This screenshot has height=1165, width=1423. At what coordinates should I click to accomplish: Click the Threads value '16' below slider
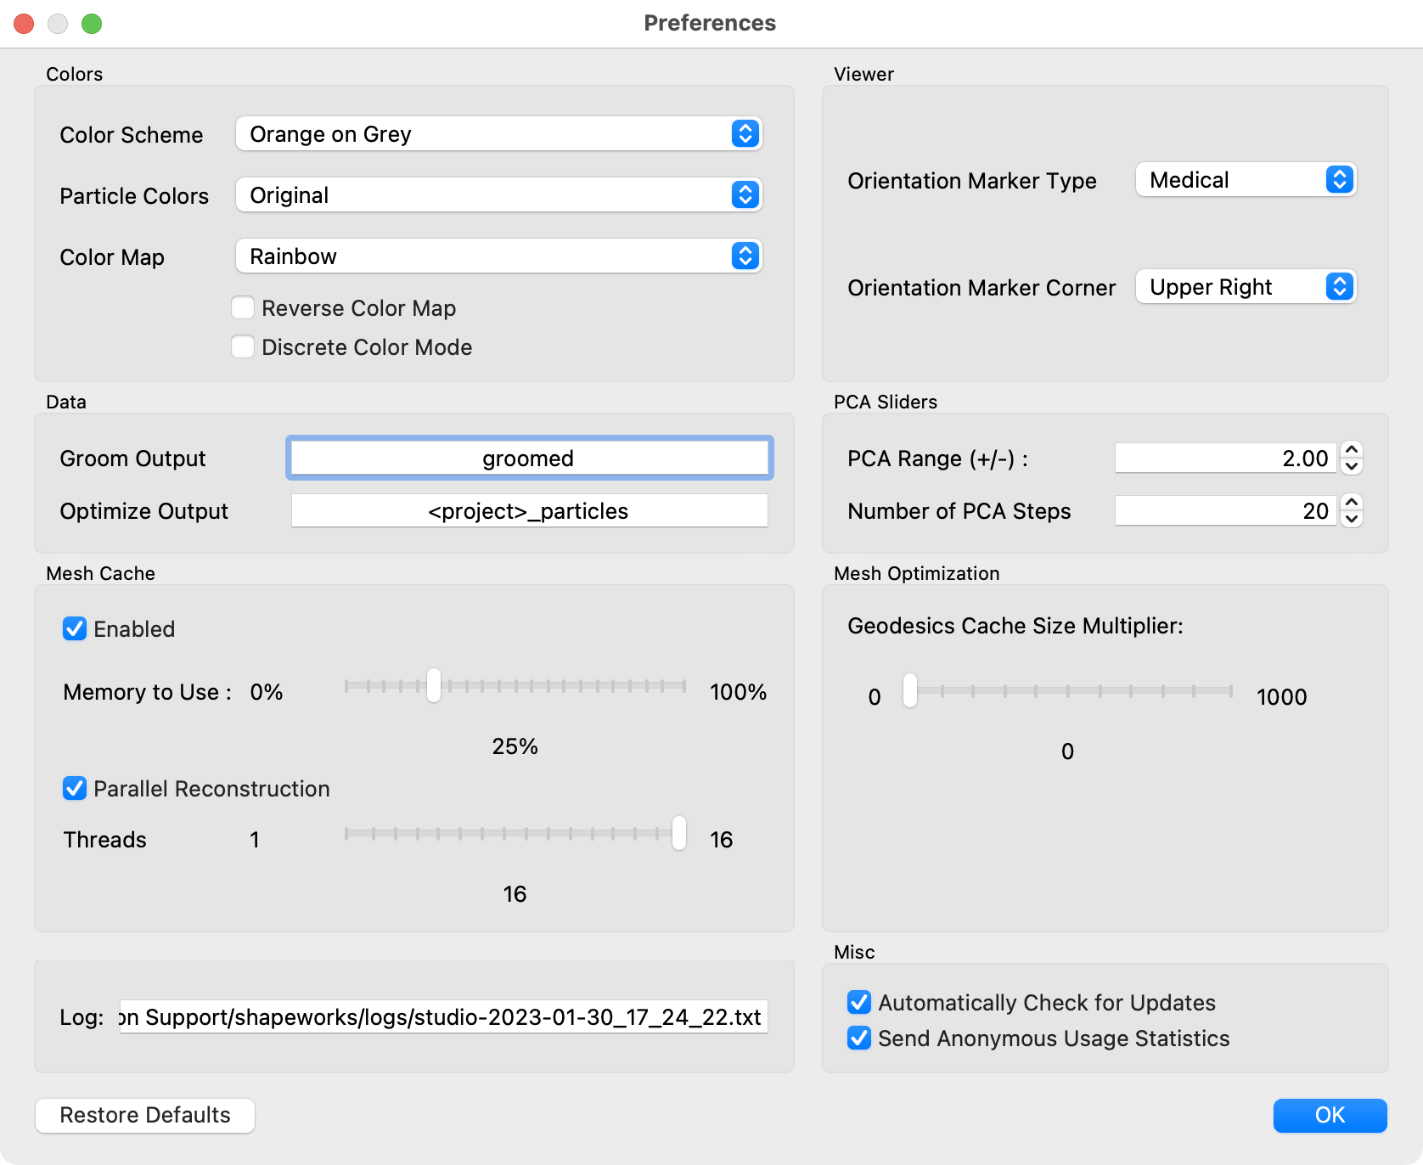[x=515, y=894]
